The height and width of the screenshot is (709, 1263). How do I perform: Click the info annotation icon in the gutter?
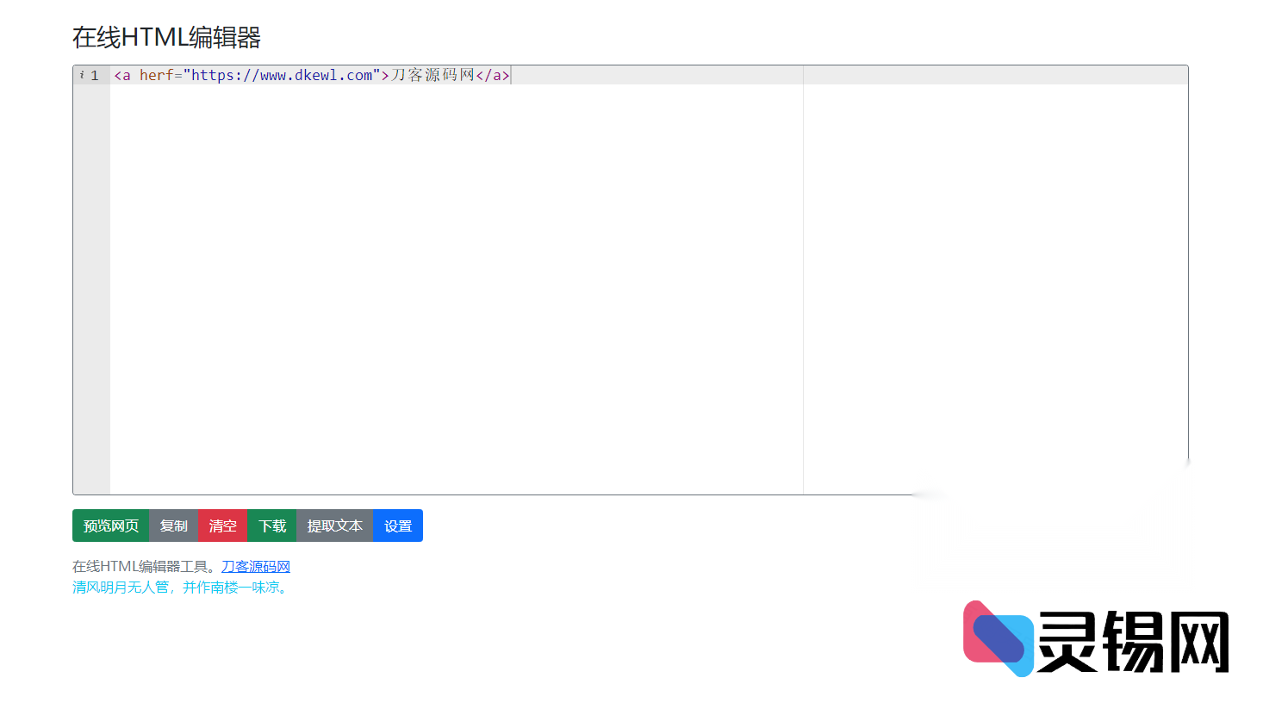[x=82, y=75]
